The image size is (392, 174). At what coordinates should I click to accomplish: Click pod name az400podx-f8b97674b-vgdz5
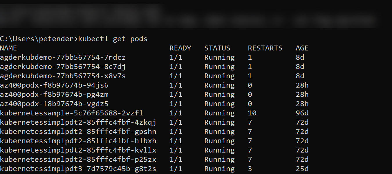click(54, 104)
